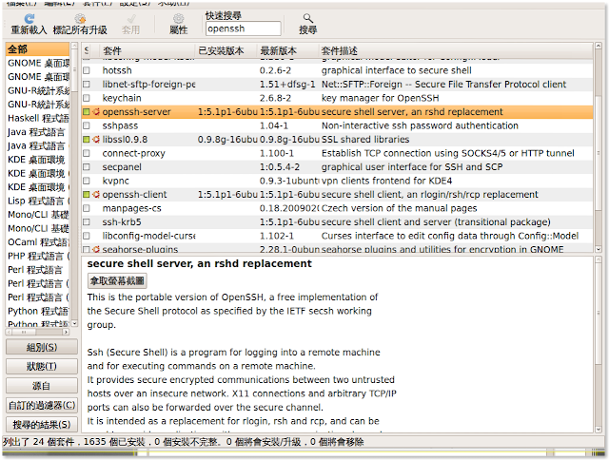This screenshot has width=609, height=460.
Task: Click the Reload toolbar icon
Action: click(x=29, y=19)
